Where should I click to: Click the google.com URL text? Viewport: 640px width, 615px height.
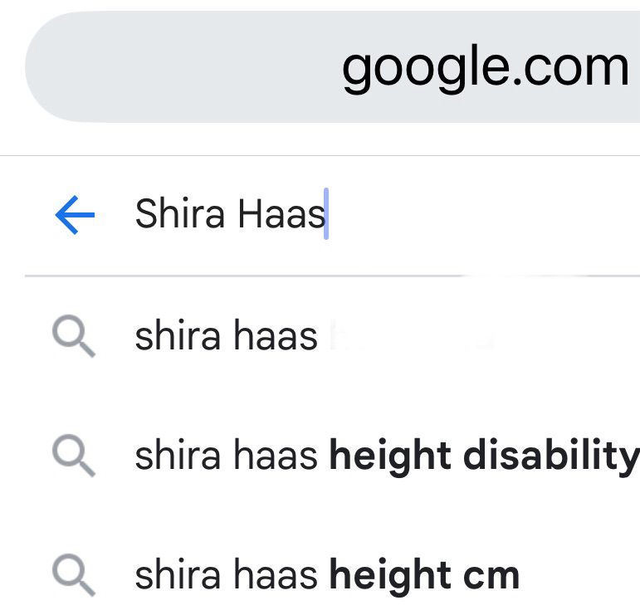(x=485, y=68)
